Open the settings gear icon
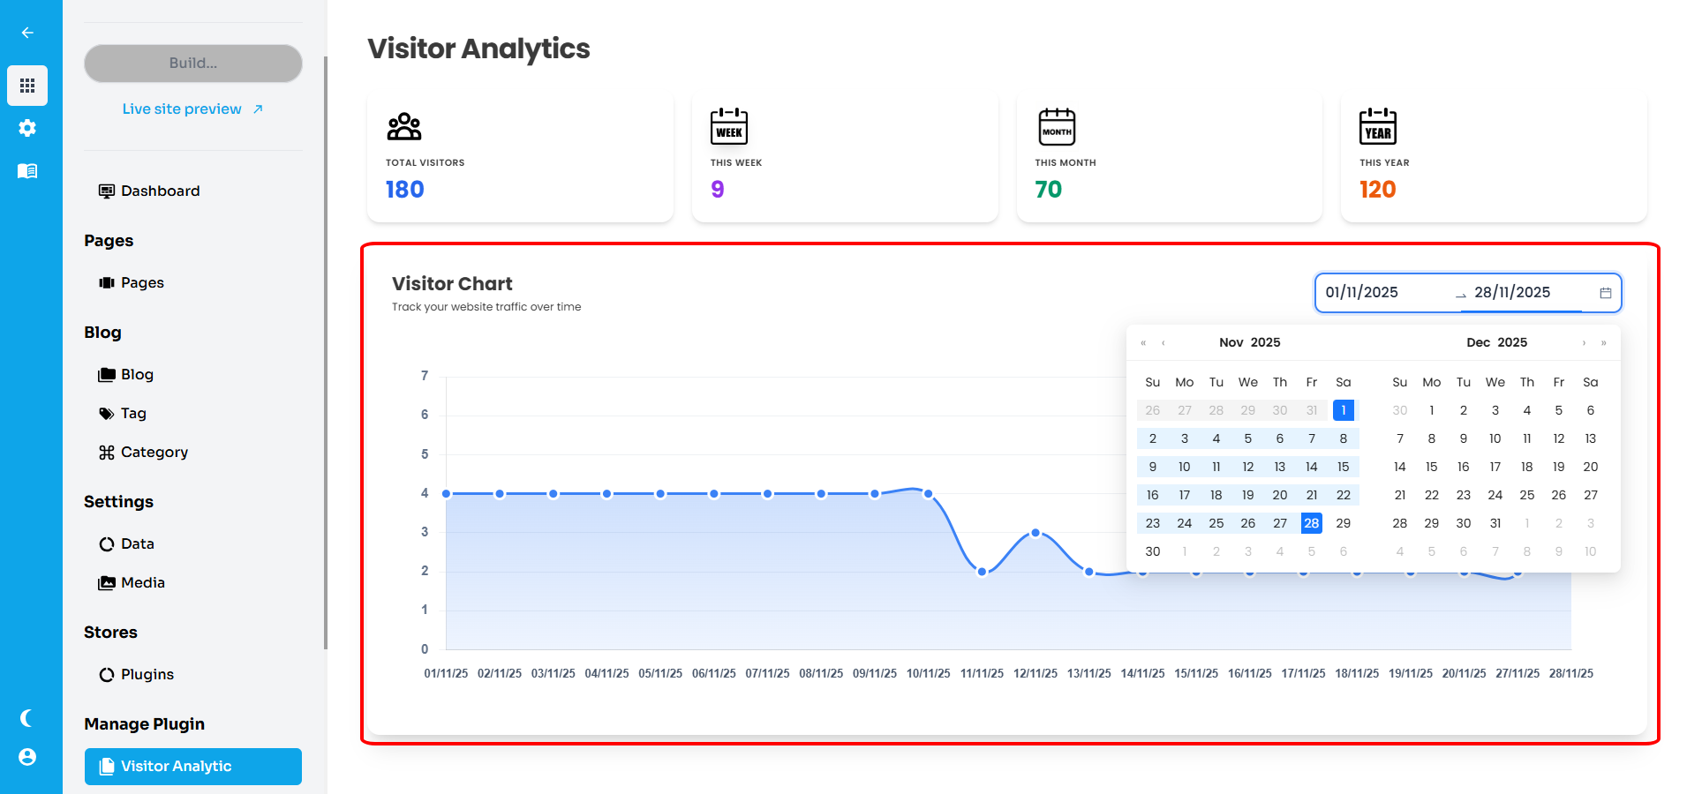This screenshot has width=1687, height=794. pos(27,128)
